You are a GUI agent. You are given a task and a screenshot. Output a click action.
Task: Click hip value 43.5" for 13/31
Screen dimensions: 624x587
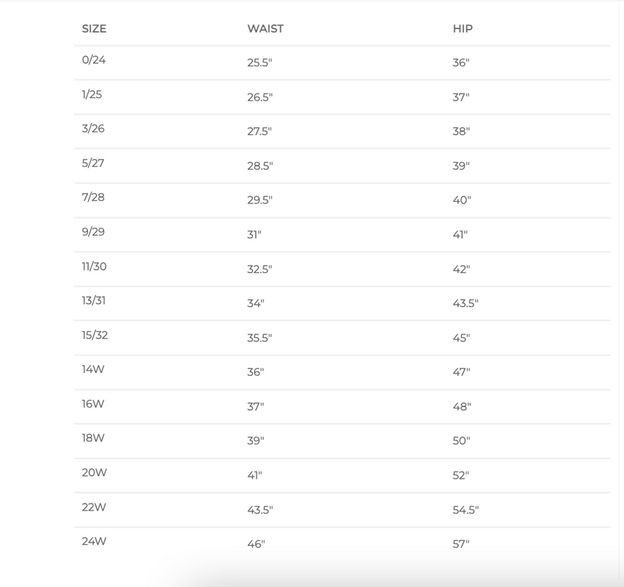tap(466, 303)
